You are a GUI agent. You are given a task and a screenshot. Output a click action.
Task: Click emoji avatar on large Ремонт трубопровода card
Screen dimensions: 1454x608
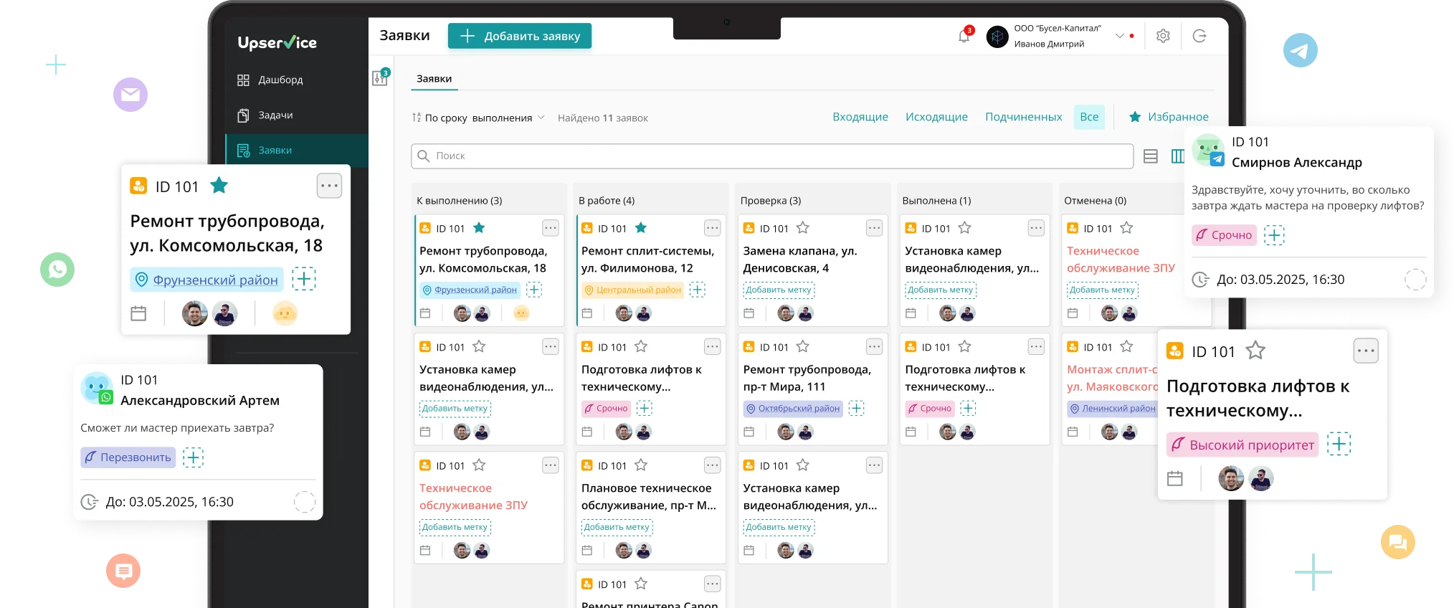pyautogui.click(x=285, y=313)
